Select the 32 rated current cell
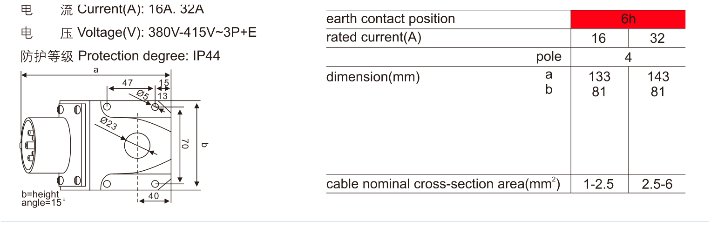The image size is (711, 227). (657, 38)
